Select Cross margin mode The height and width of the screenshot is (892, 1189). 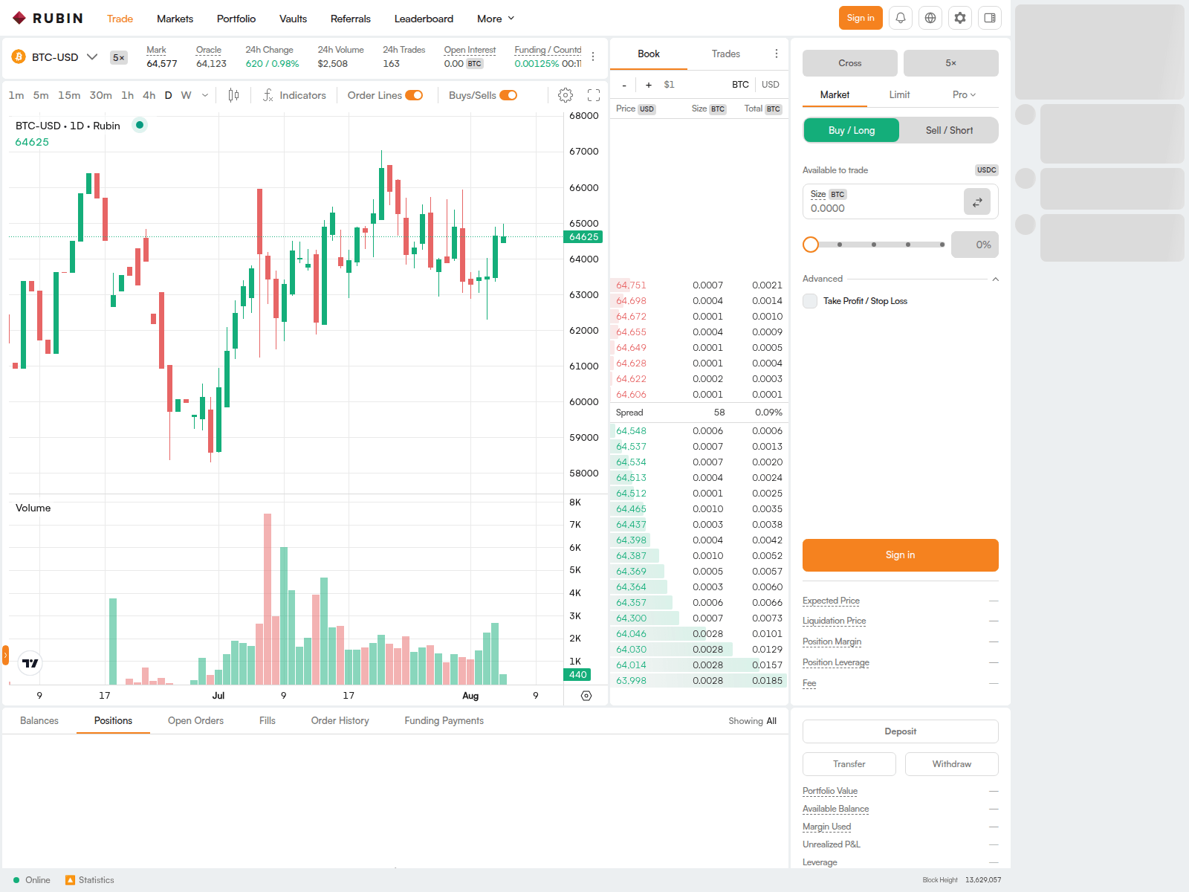point(850,63)
